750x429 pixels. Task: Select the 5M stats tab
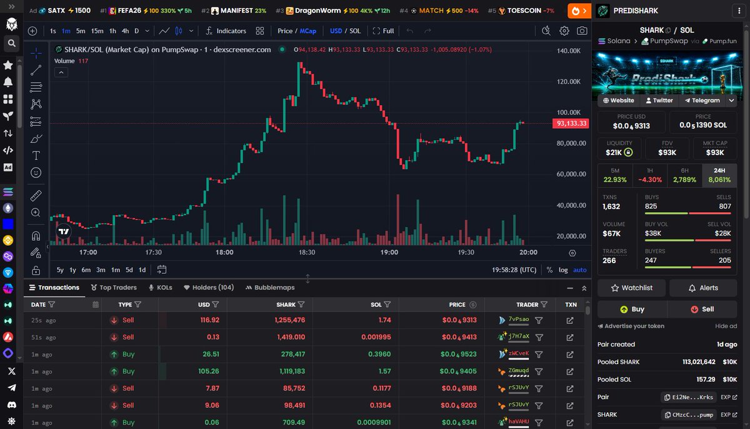pos(615,175)
